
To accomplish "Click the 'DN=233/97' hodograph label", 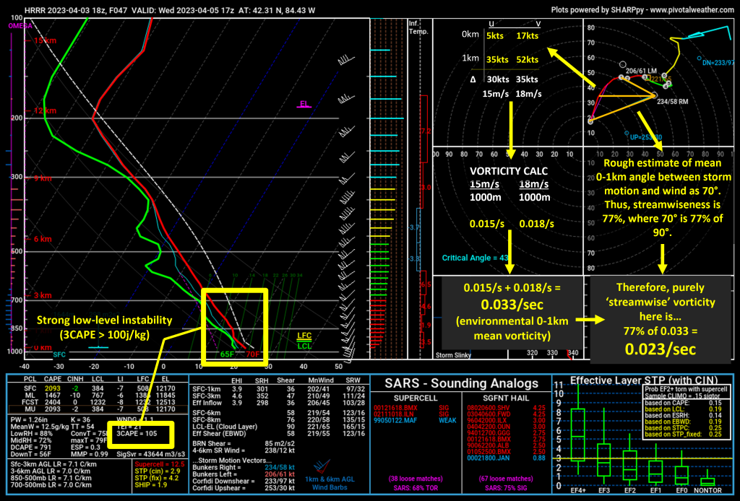I will 718,63.
